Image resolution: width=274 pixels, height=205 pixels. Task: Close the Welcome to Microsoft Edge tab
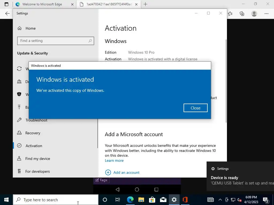[x=72, y=4]
